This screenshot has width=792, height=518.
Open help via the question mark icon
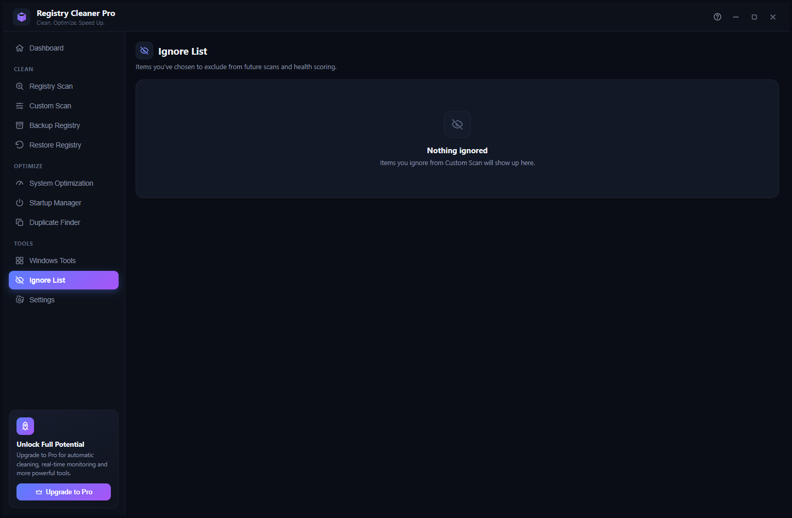(717, 17)
